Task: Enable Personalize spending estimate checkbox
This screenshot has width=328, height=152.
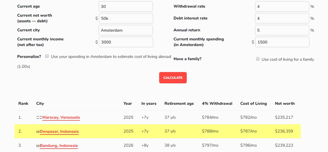Action: click(47, 56)
